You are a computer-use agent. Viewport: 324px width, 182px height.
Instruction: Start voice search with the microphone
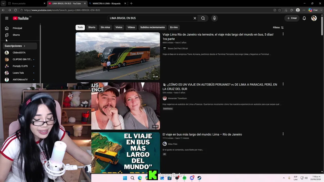tap(214, 18)
